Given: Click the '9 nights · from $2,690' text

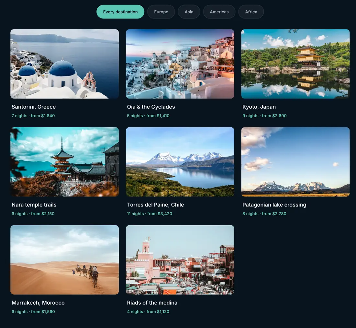Looking at the screenshot, I should click(x=264, y=116).
